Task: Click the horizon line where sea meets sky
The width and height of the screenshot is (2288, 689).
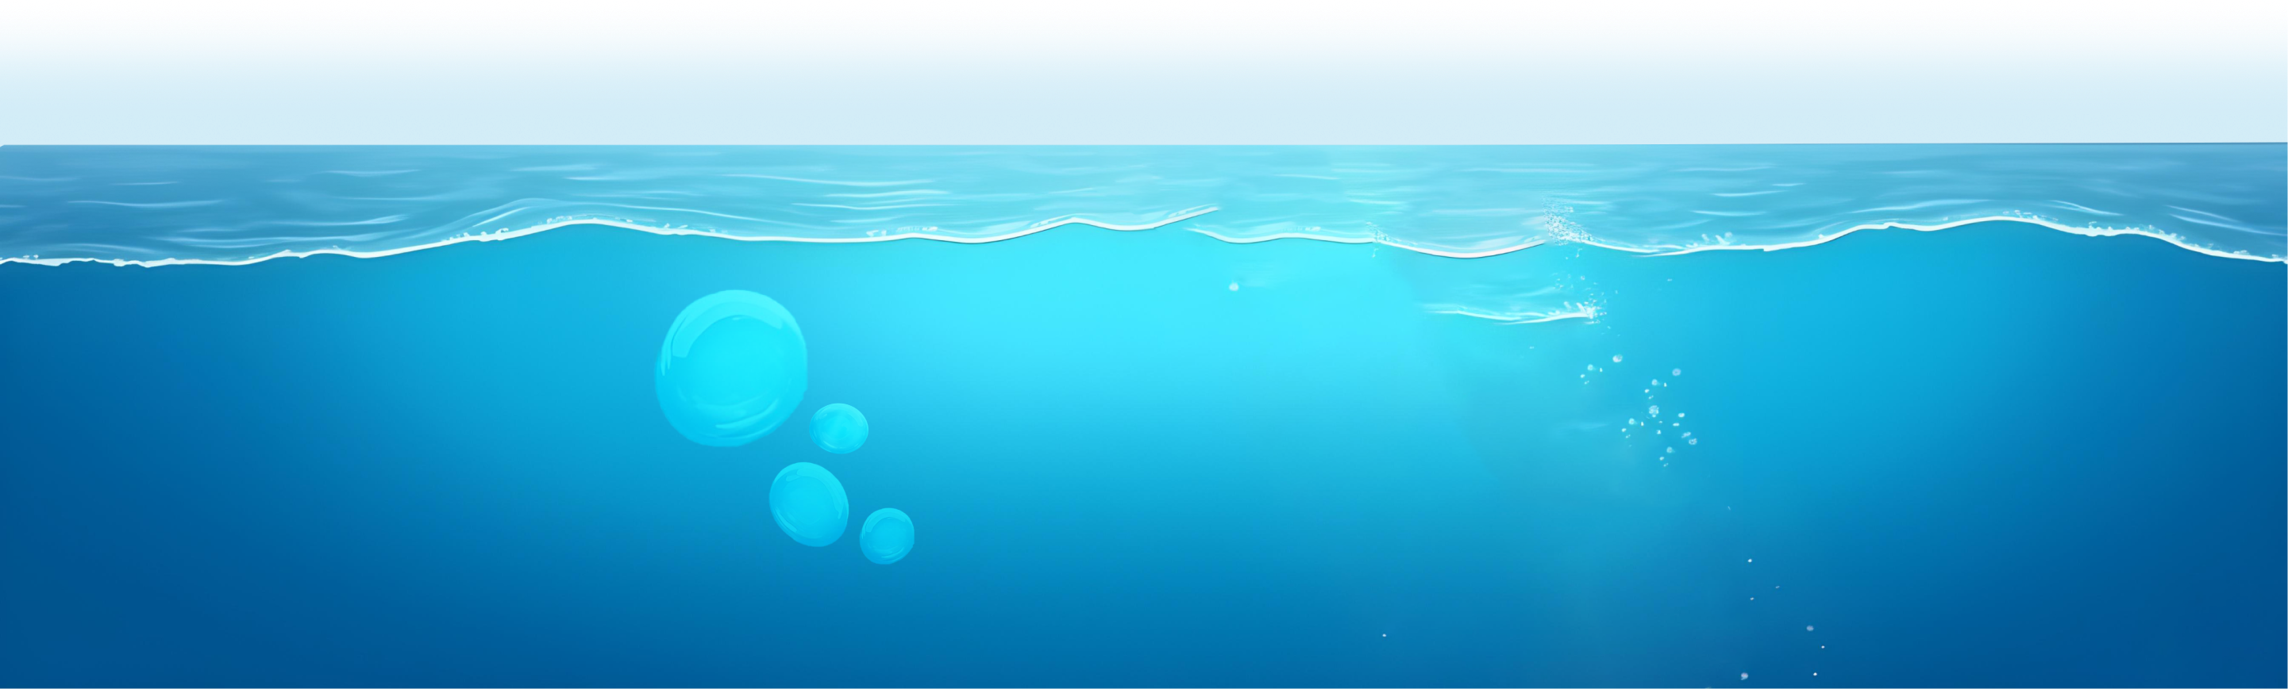Action: point(1144,145)
